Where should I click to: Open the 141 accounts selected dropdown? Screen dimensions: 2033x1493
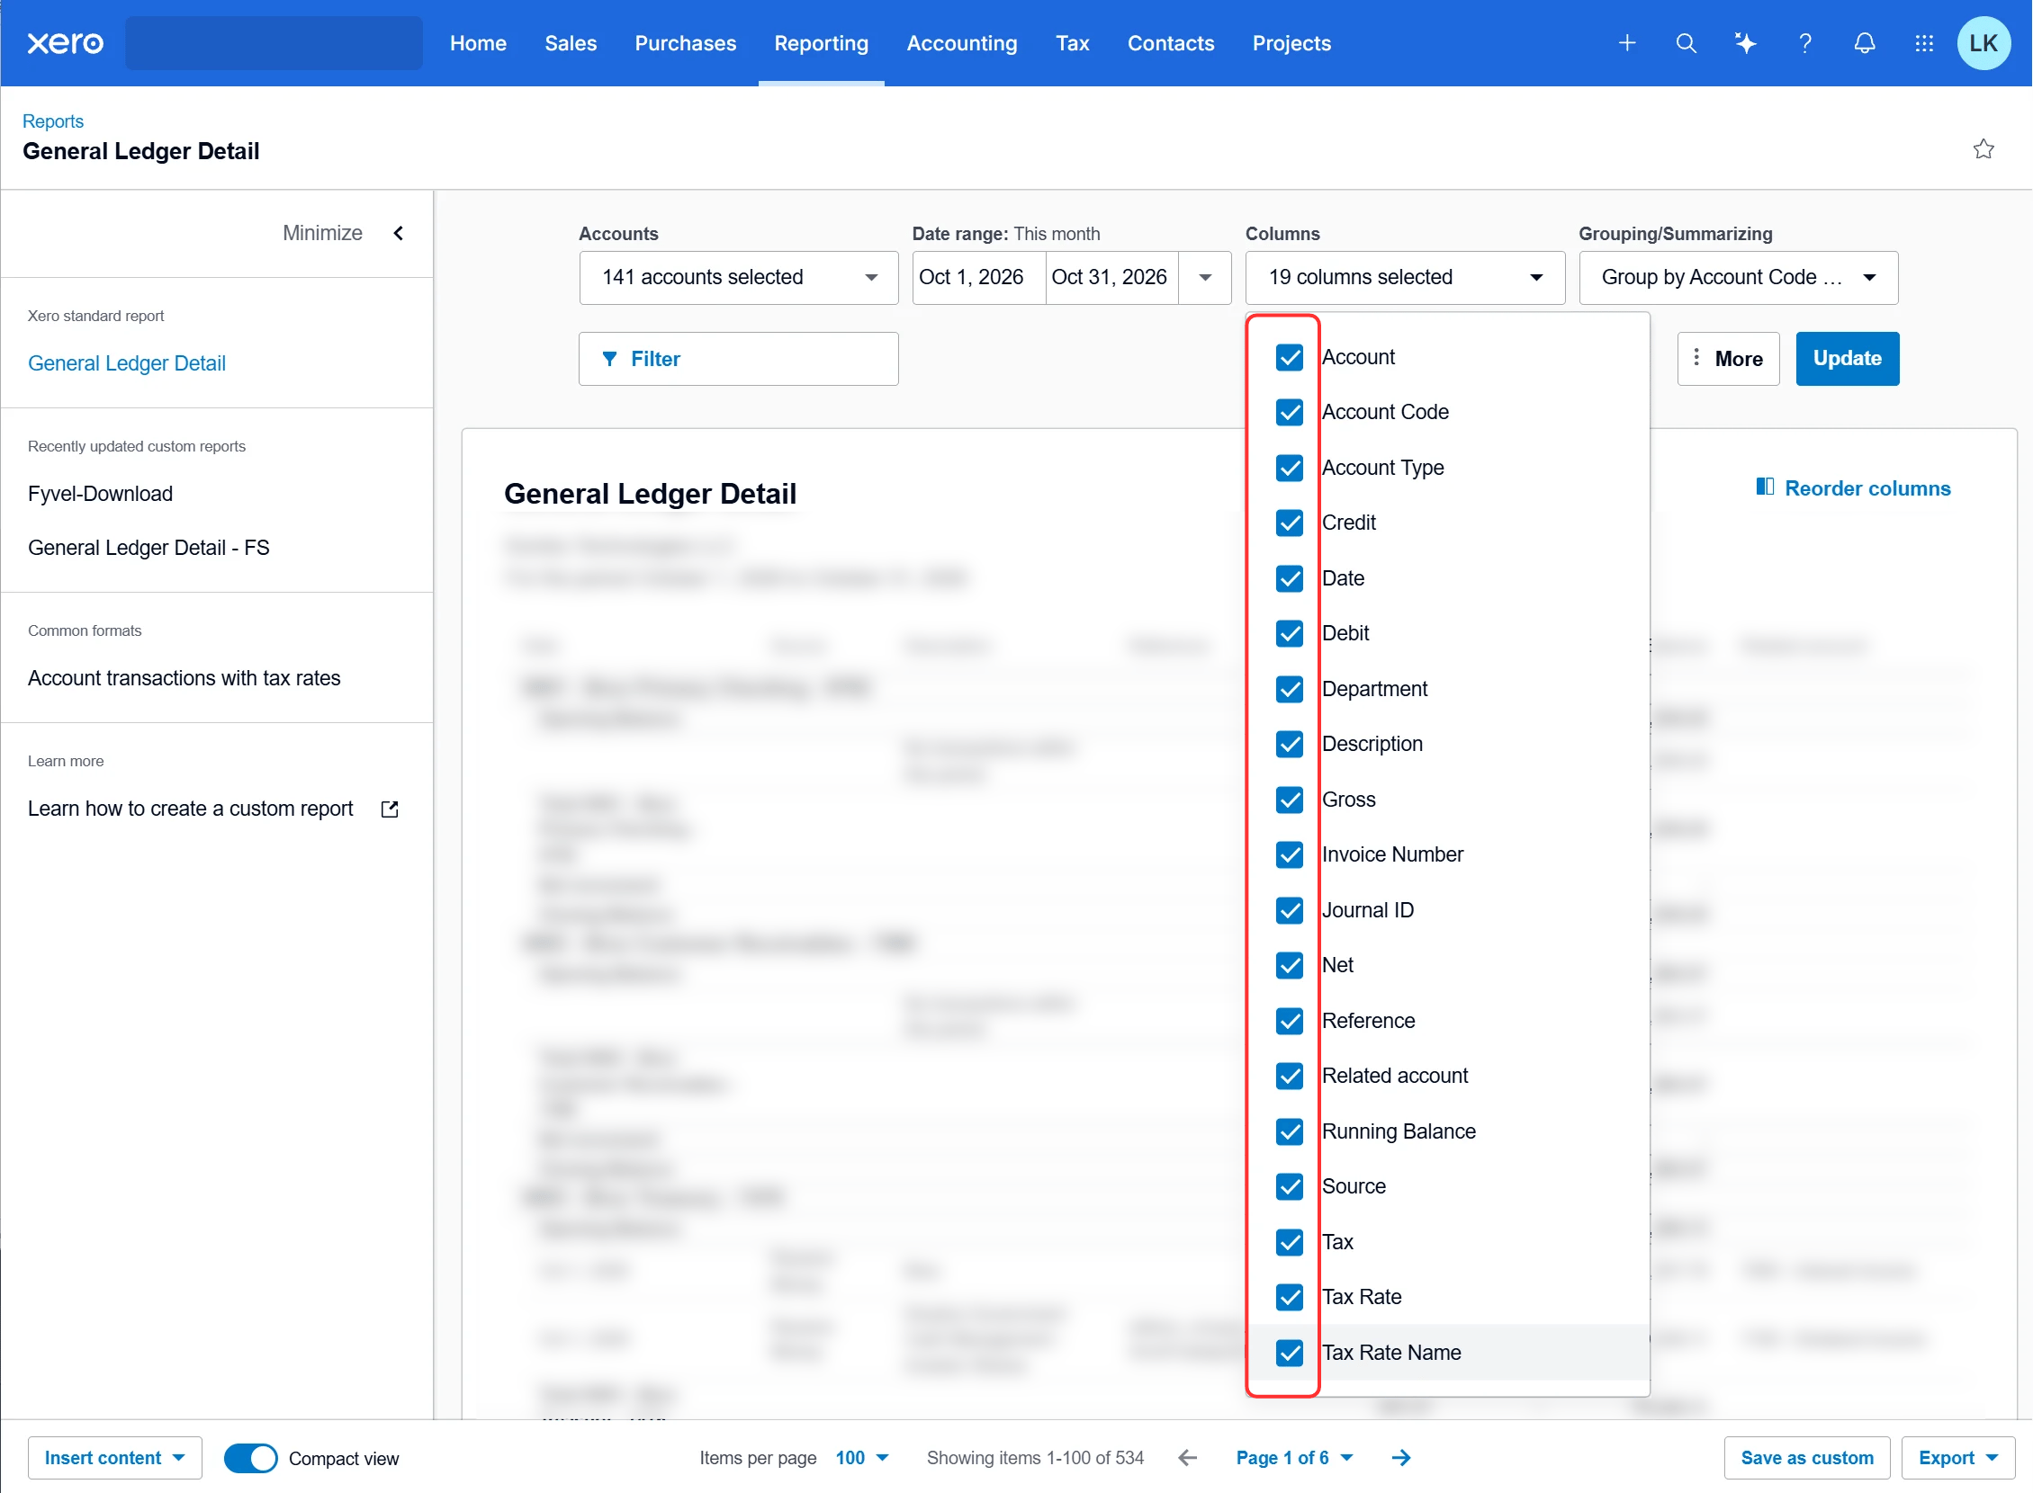(x=738, y=277)
